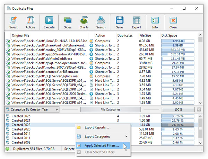
Task: Close the categories pane with the X icon
Action: [x=199, y=109]
